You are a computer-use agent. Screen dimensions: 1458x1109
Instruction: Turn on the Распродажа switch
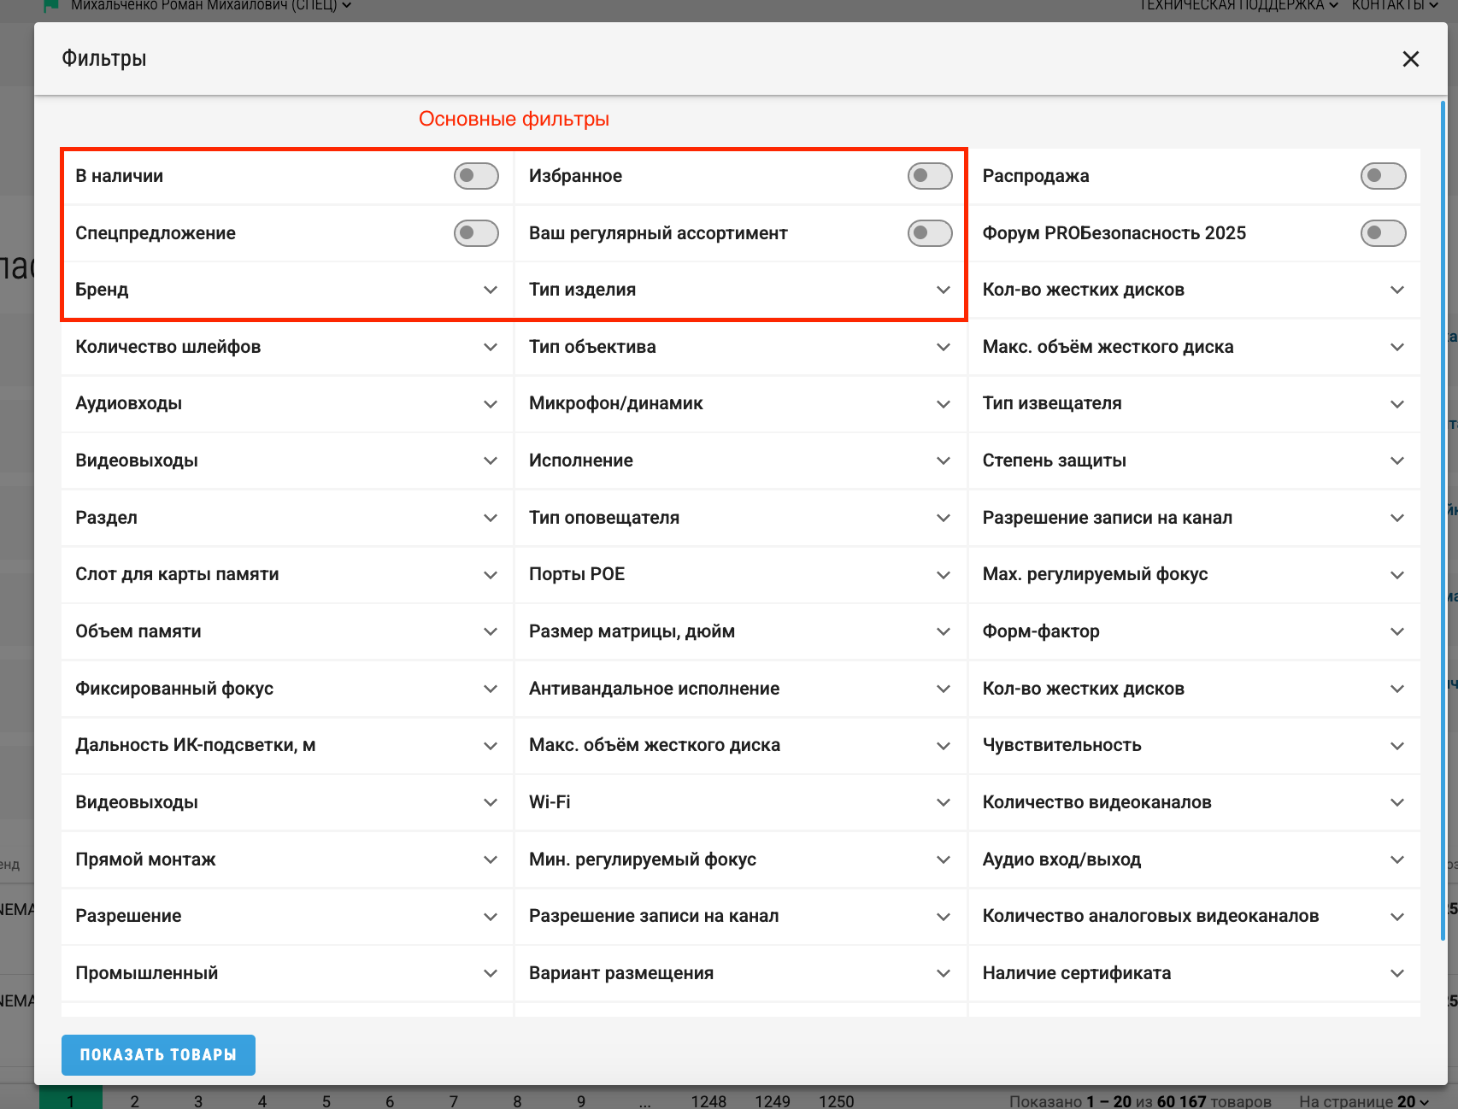(1382, 176)
